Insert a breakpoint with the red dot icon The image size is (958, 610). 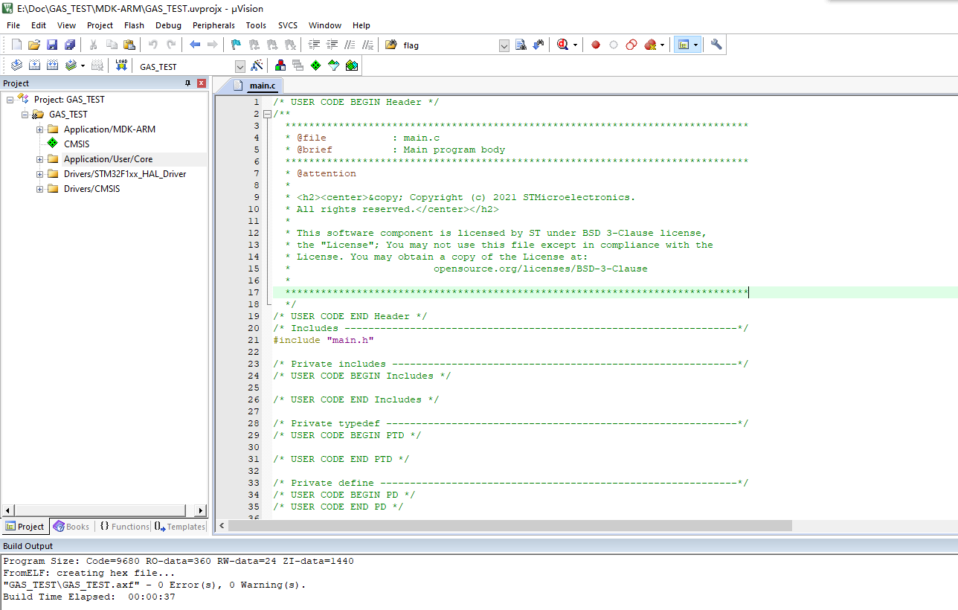[x=595, y=45]
